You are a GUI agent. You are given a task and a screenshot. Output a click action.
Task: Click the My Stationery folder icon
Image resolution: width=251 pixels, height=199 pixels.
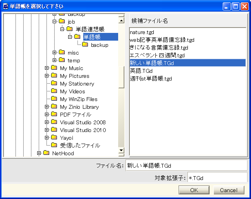[54, 83]
